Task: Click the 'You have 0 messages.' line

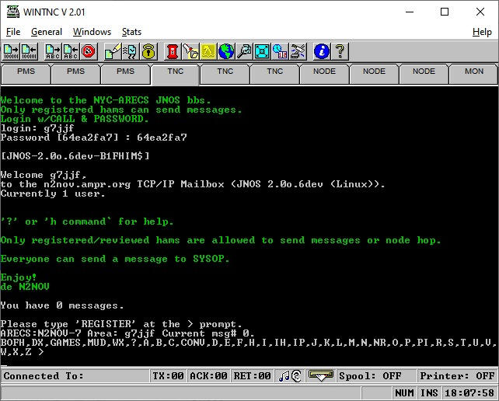Action: pyautogui.click(x=62, y=305)
